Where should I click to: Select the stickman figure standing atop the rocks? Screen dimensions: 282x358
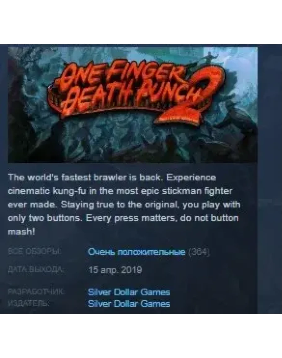tap(209, 58)
